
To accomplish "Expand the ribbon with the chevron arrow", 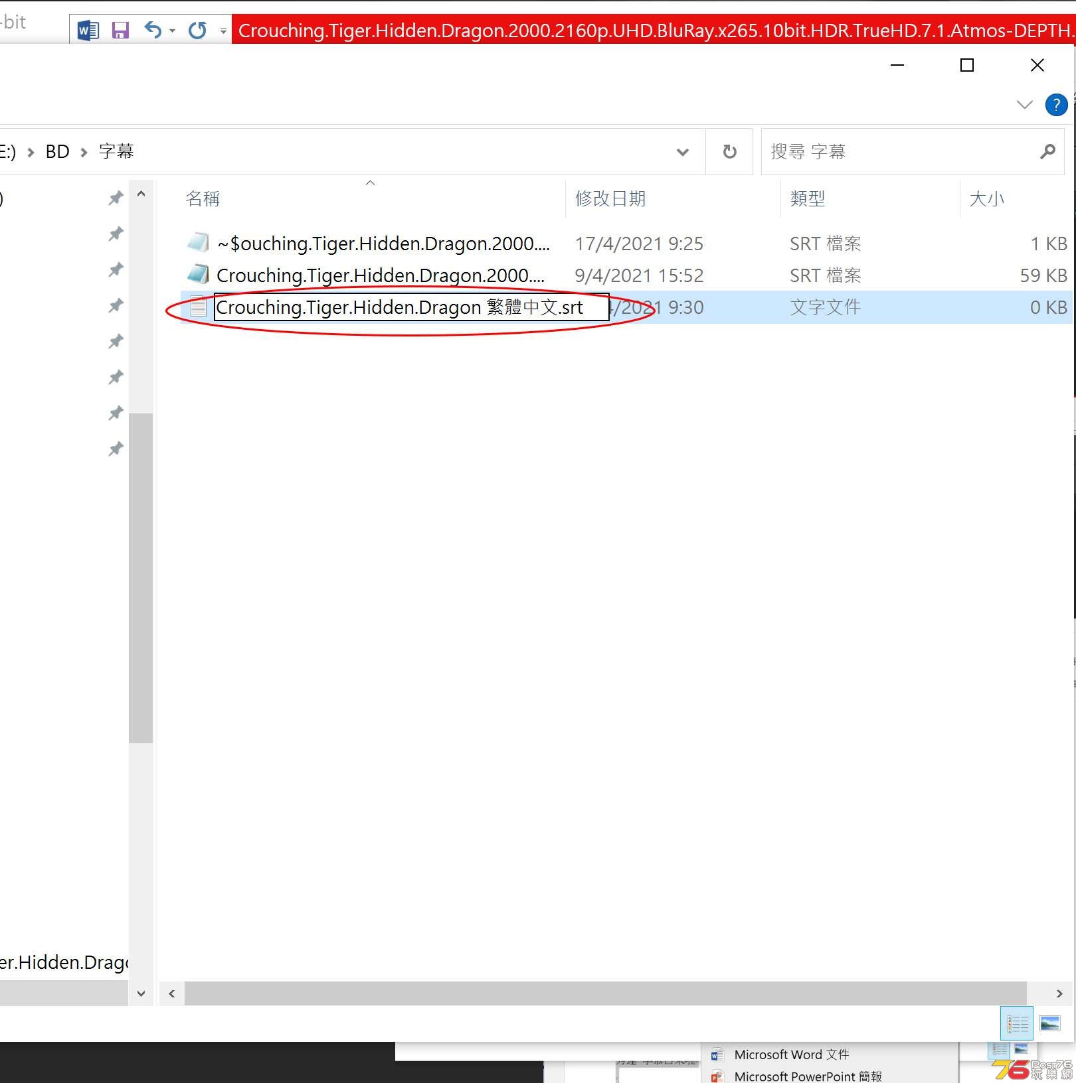I will click(x=1025, y=104).
